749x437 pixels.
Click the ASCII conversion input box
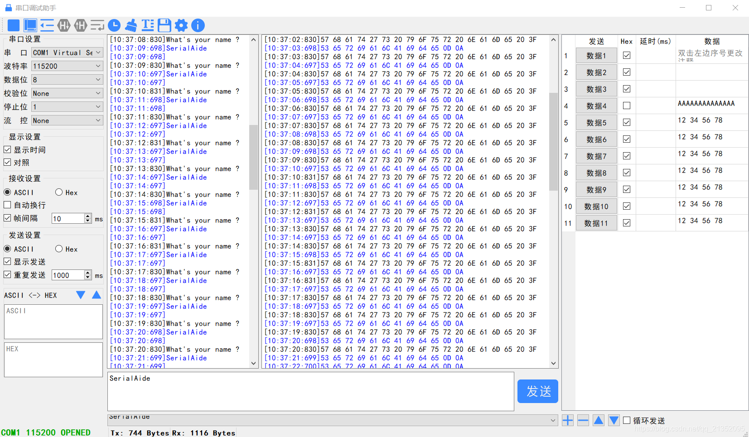point(53,322)
